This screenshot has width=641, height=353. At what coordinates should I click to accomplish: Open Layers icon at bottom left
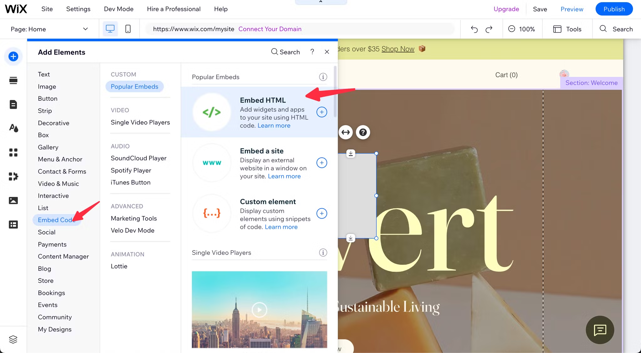tap(13, 339)
